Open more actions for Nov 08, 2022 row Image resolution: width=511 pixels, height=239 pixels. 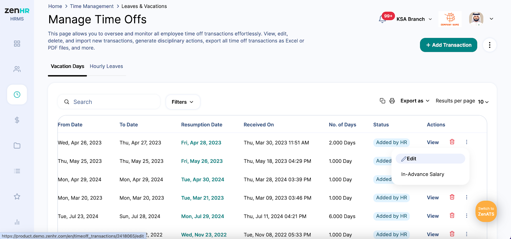(x=467, y=234)
